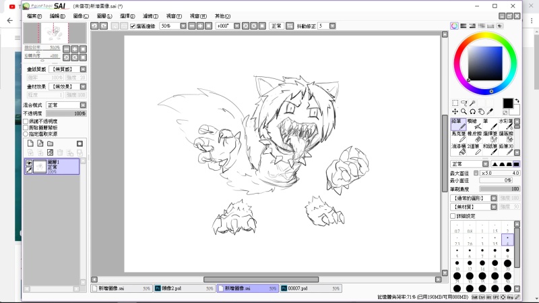Select the 油漆桶 bucket tool
539x303 pixels.
click(458, 149)
